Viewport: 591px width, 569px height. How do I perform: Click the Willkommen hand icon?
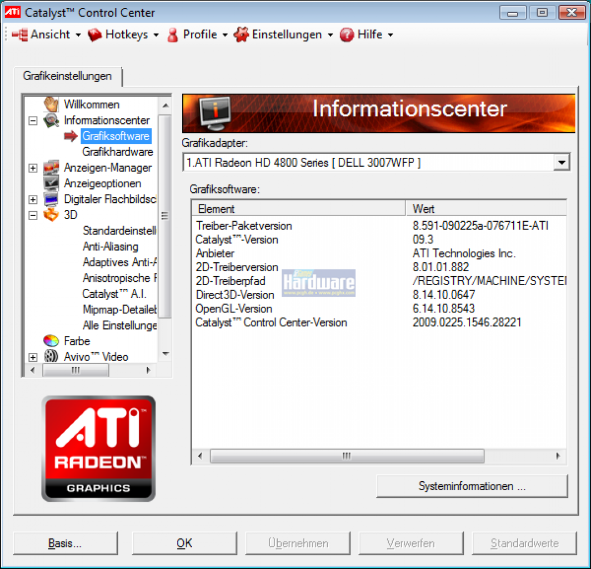(x=51, y=104)
